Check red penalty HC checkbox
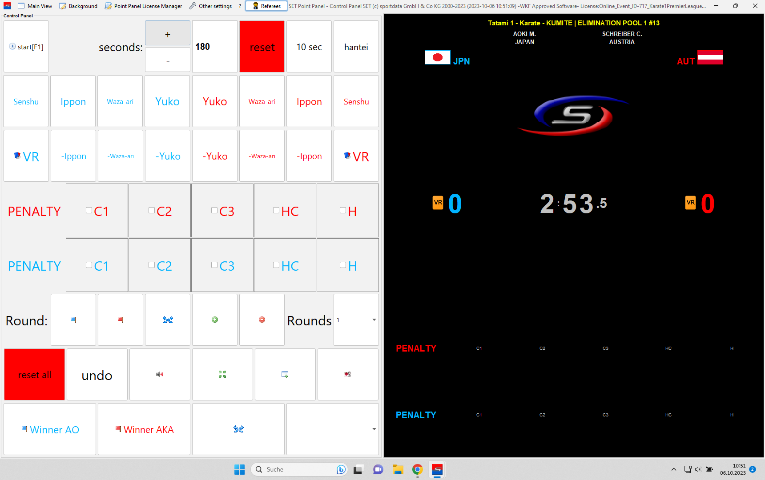 tap(276, 211)
